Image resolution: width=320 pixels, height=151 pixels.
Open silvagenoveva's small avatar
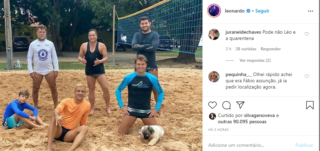[x=213, y=116]
